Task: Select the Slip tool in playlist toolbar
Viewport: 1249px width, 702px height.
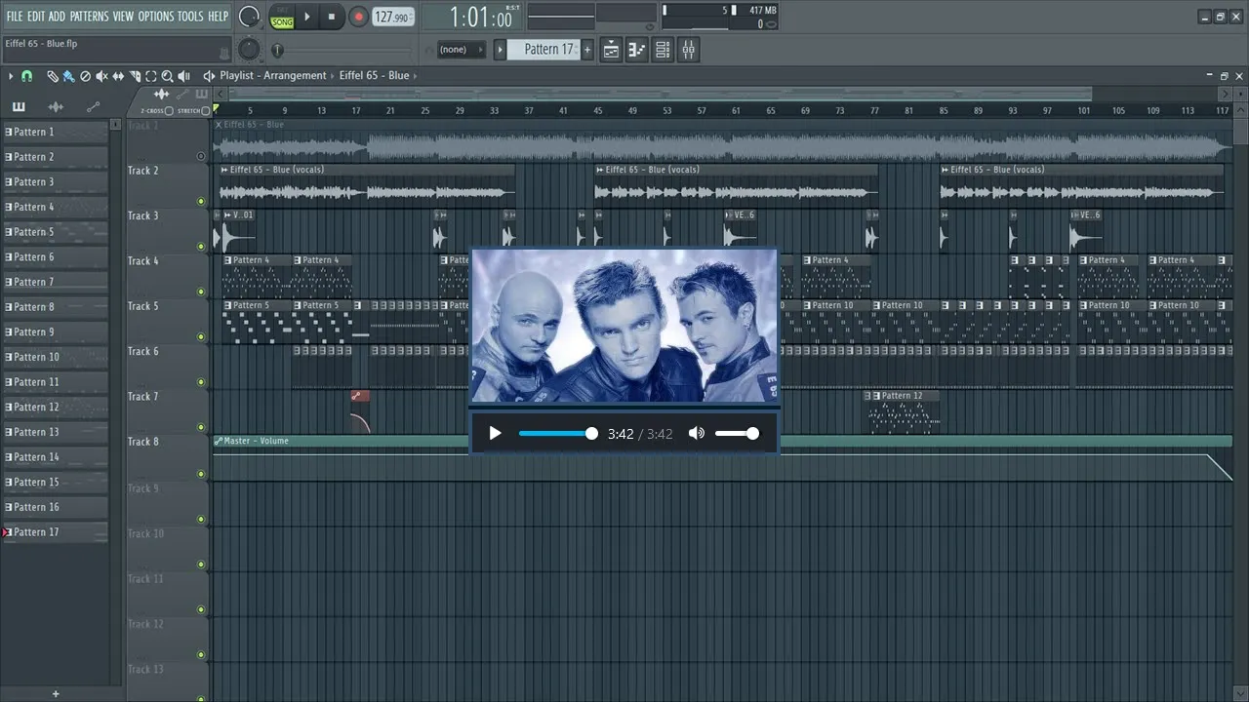Action: point(118,76)
